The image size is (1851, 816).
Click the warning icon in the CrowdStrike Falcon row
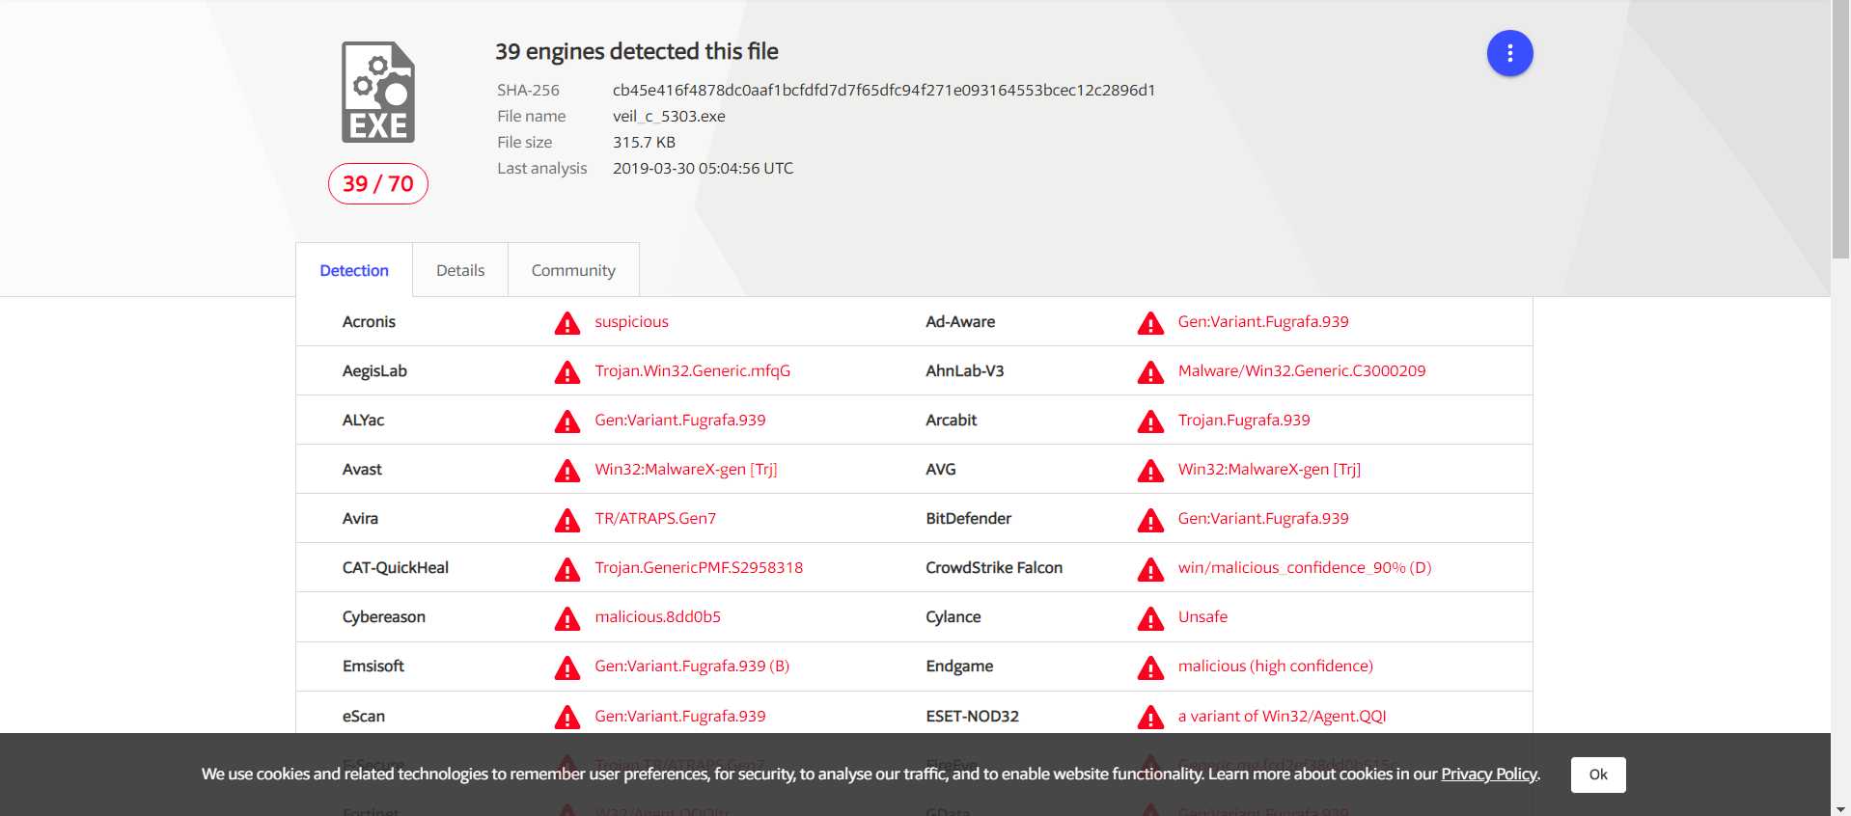pyautogui.click(x=1150, y=569)
